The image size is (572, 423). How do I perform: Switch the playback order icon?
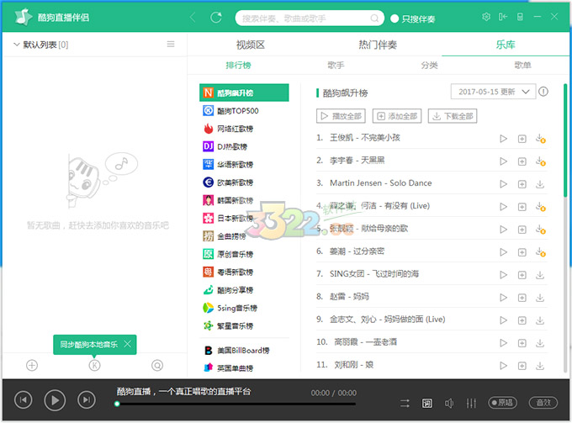pyautogui.click(x=405, y=403)
